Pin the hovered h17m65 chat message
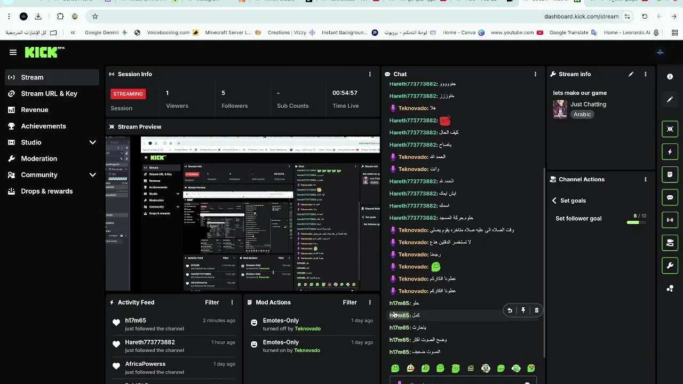 (523, 310)
